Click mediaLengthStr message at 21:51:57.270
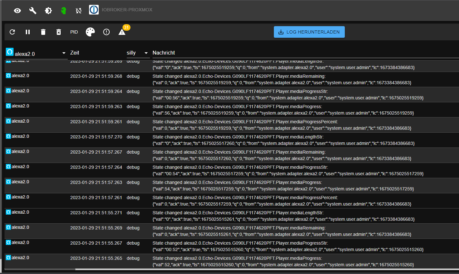The width and height of the screenshot is (459, 274). point(284,140)
